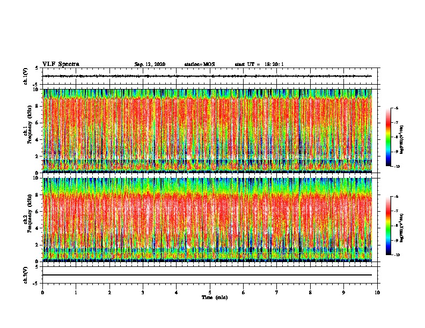This screenshot has width=425, height=328.
Task: Click time axis tick label '10'
Action: [377, 293]
